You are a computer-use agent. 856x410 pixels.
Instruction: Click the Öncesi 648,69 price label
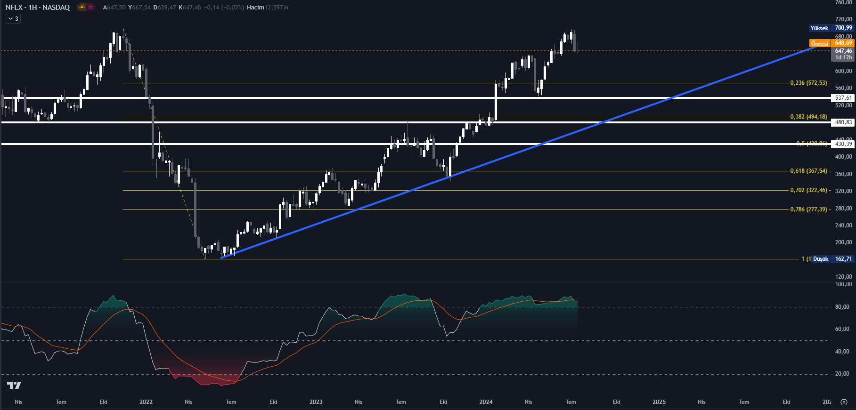tap(832, 43)
